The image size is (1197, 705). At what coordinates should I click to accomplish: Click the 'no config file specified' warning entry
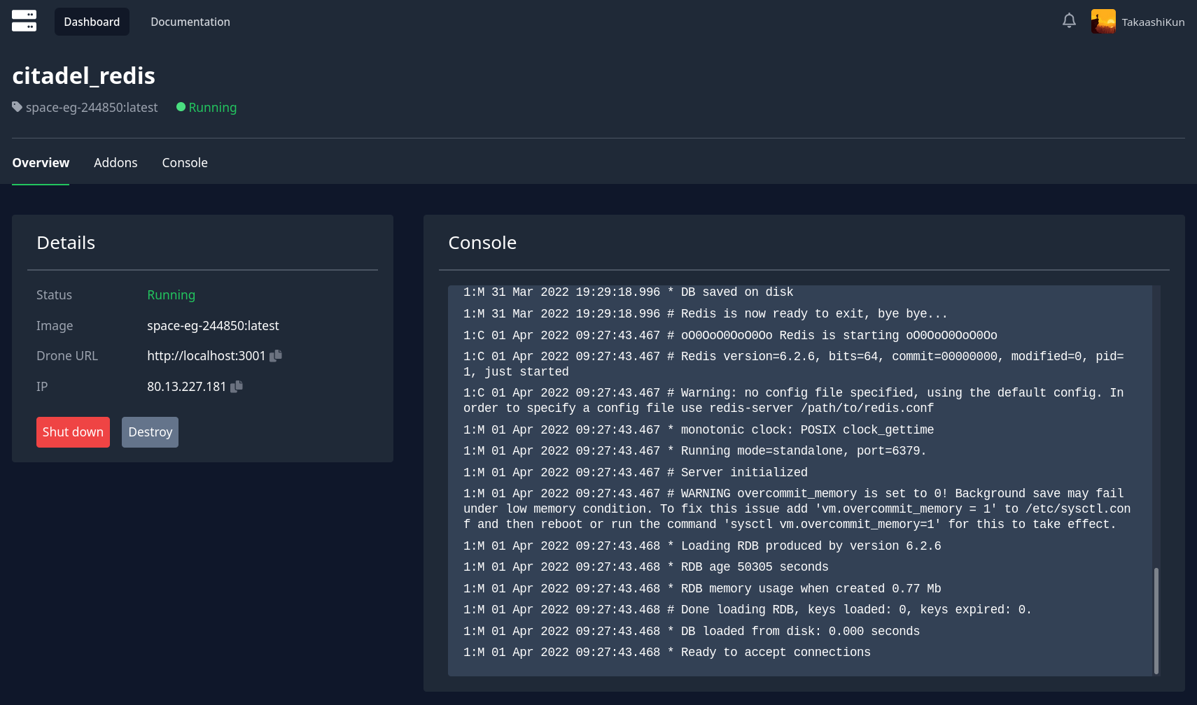(x=793, y=401)
